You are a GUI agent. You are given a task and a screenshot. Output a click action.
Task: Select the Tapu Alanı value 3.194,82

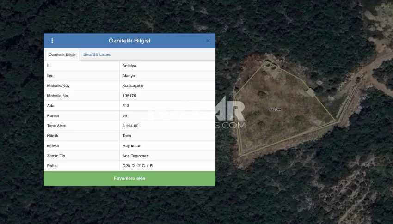point(131,126)
